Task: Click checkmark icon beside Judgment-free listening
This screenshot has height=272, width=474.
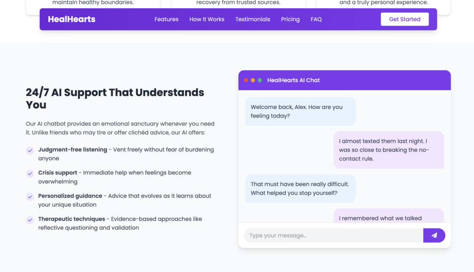Action: click(30, 150)
